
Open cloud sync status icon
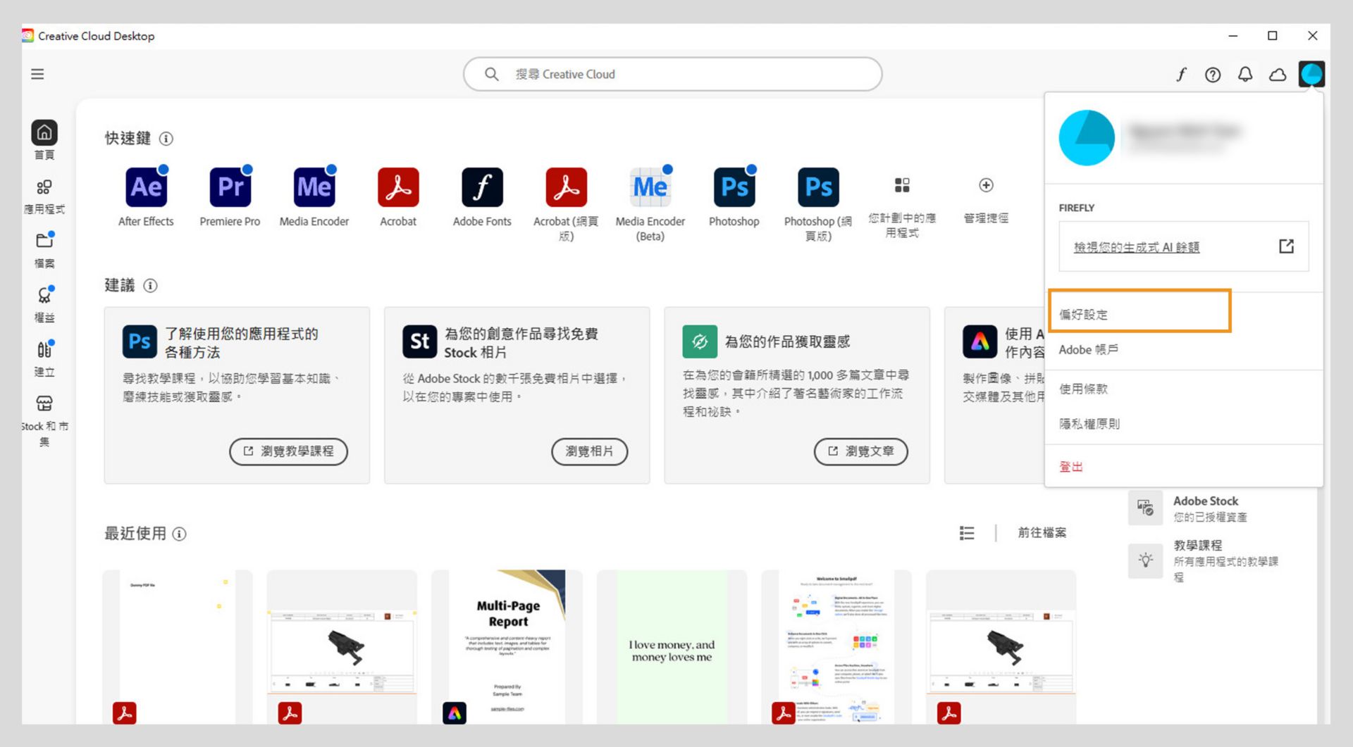point(1278,75)
